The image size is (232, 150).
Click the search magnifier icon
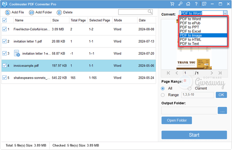coord(150,12)
